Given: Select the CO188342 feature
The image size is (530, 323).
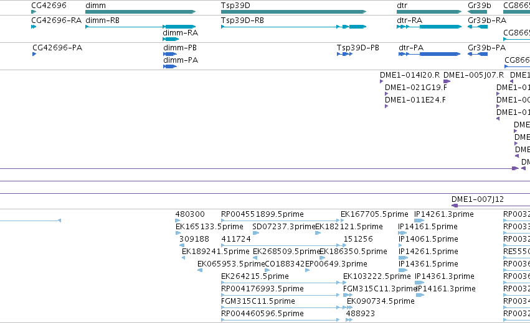Looking at the screenshot, I should pos(267,270).
